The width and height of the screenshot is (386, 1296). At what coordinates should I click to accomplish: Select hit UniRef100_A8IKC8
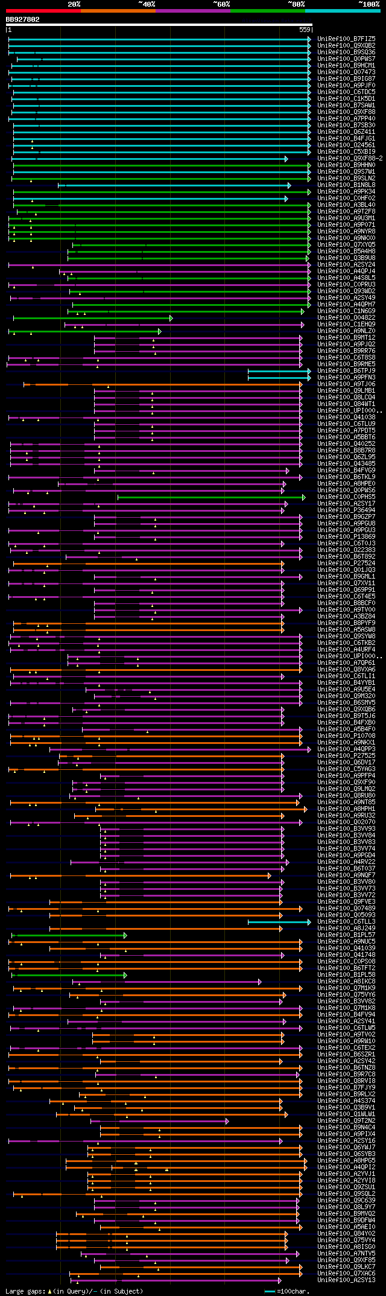(346, 981)
